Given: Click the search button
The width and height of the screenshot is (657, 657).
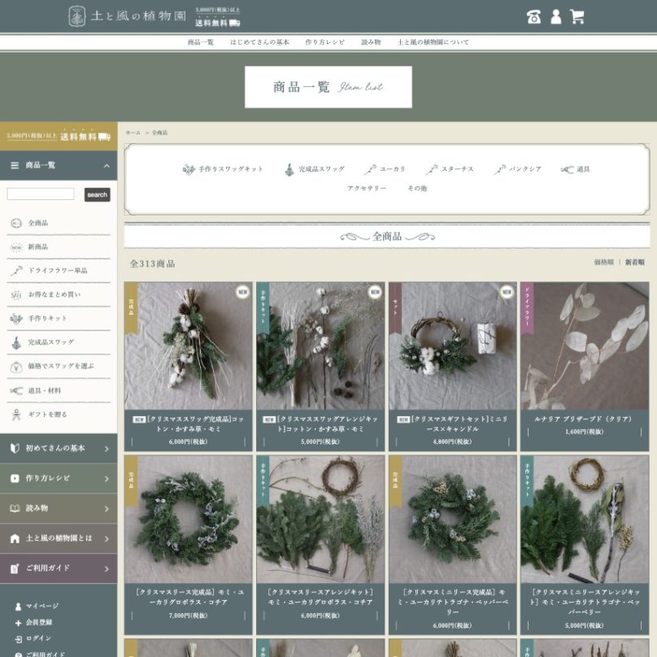Looking at the screenshot, I should pos(98,195).
